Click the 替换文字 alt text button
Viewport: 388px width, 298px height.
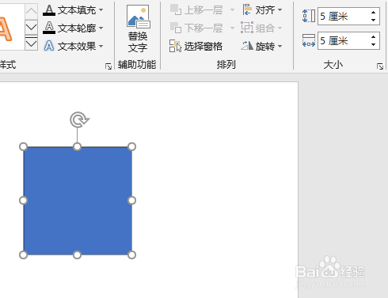point(138,29)
